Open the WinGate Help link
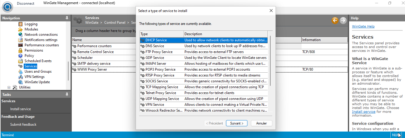Screen dimensions: 405x138 click(363, 26)
